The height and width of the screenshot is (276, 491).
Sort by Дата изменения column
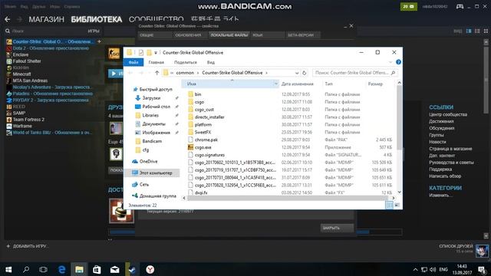tap(297, 84)
